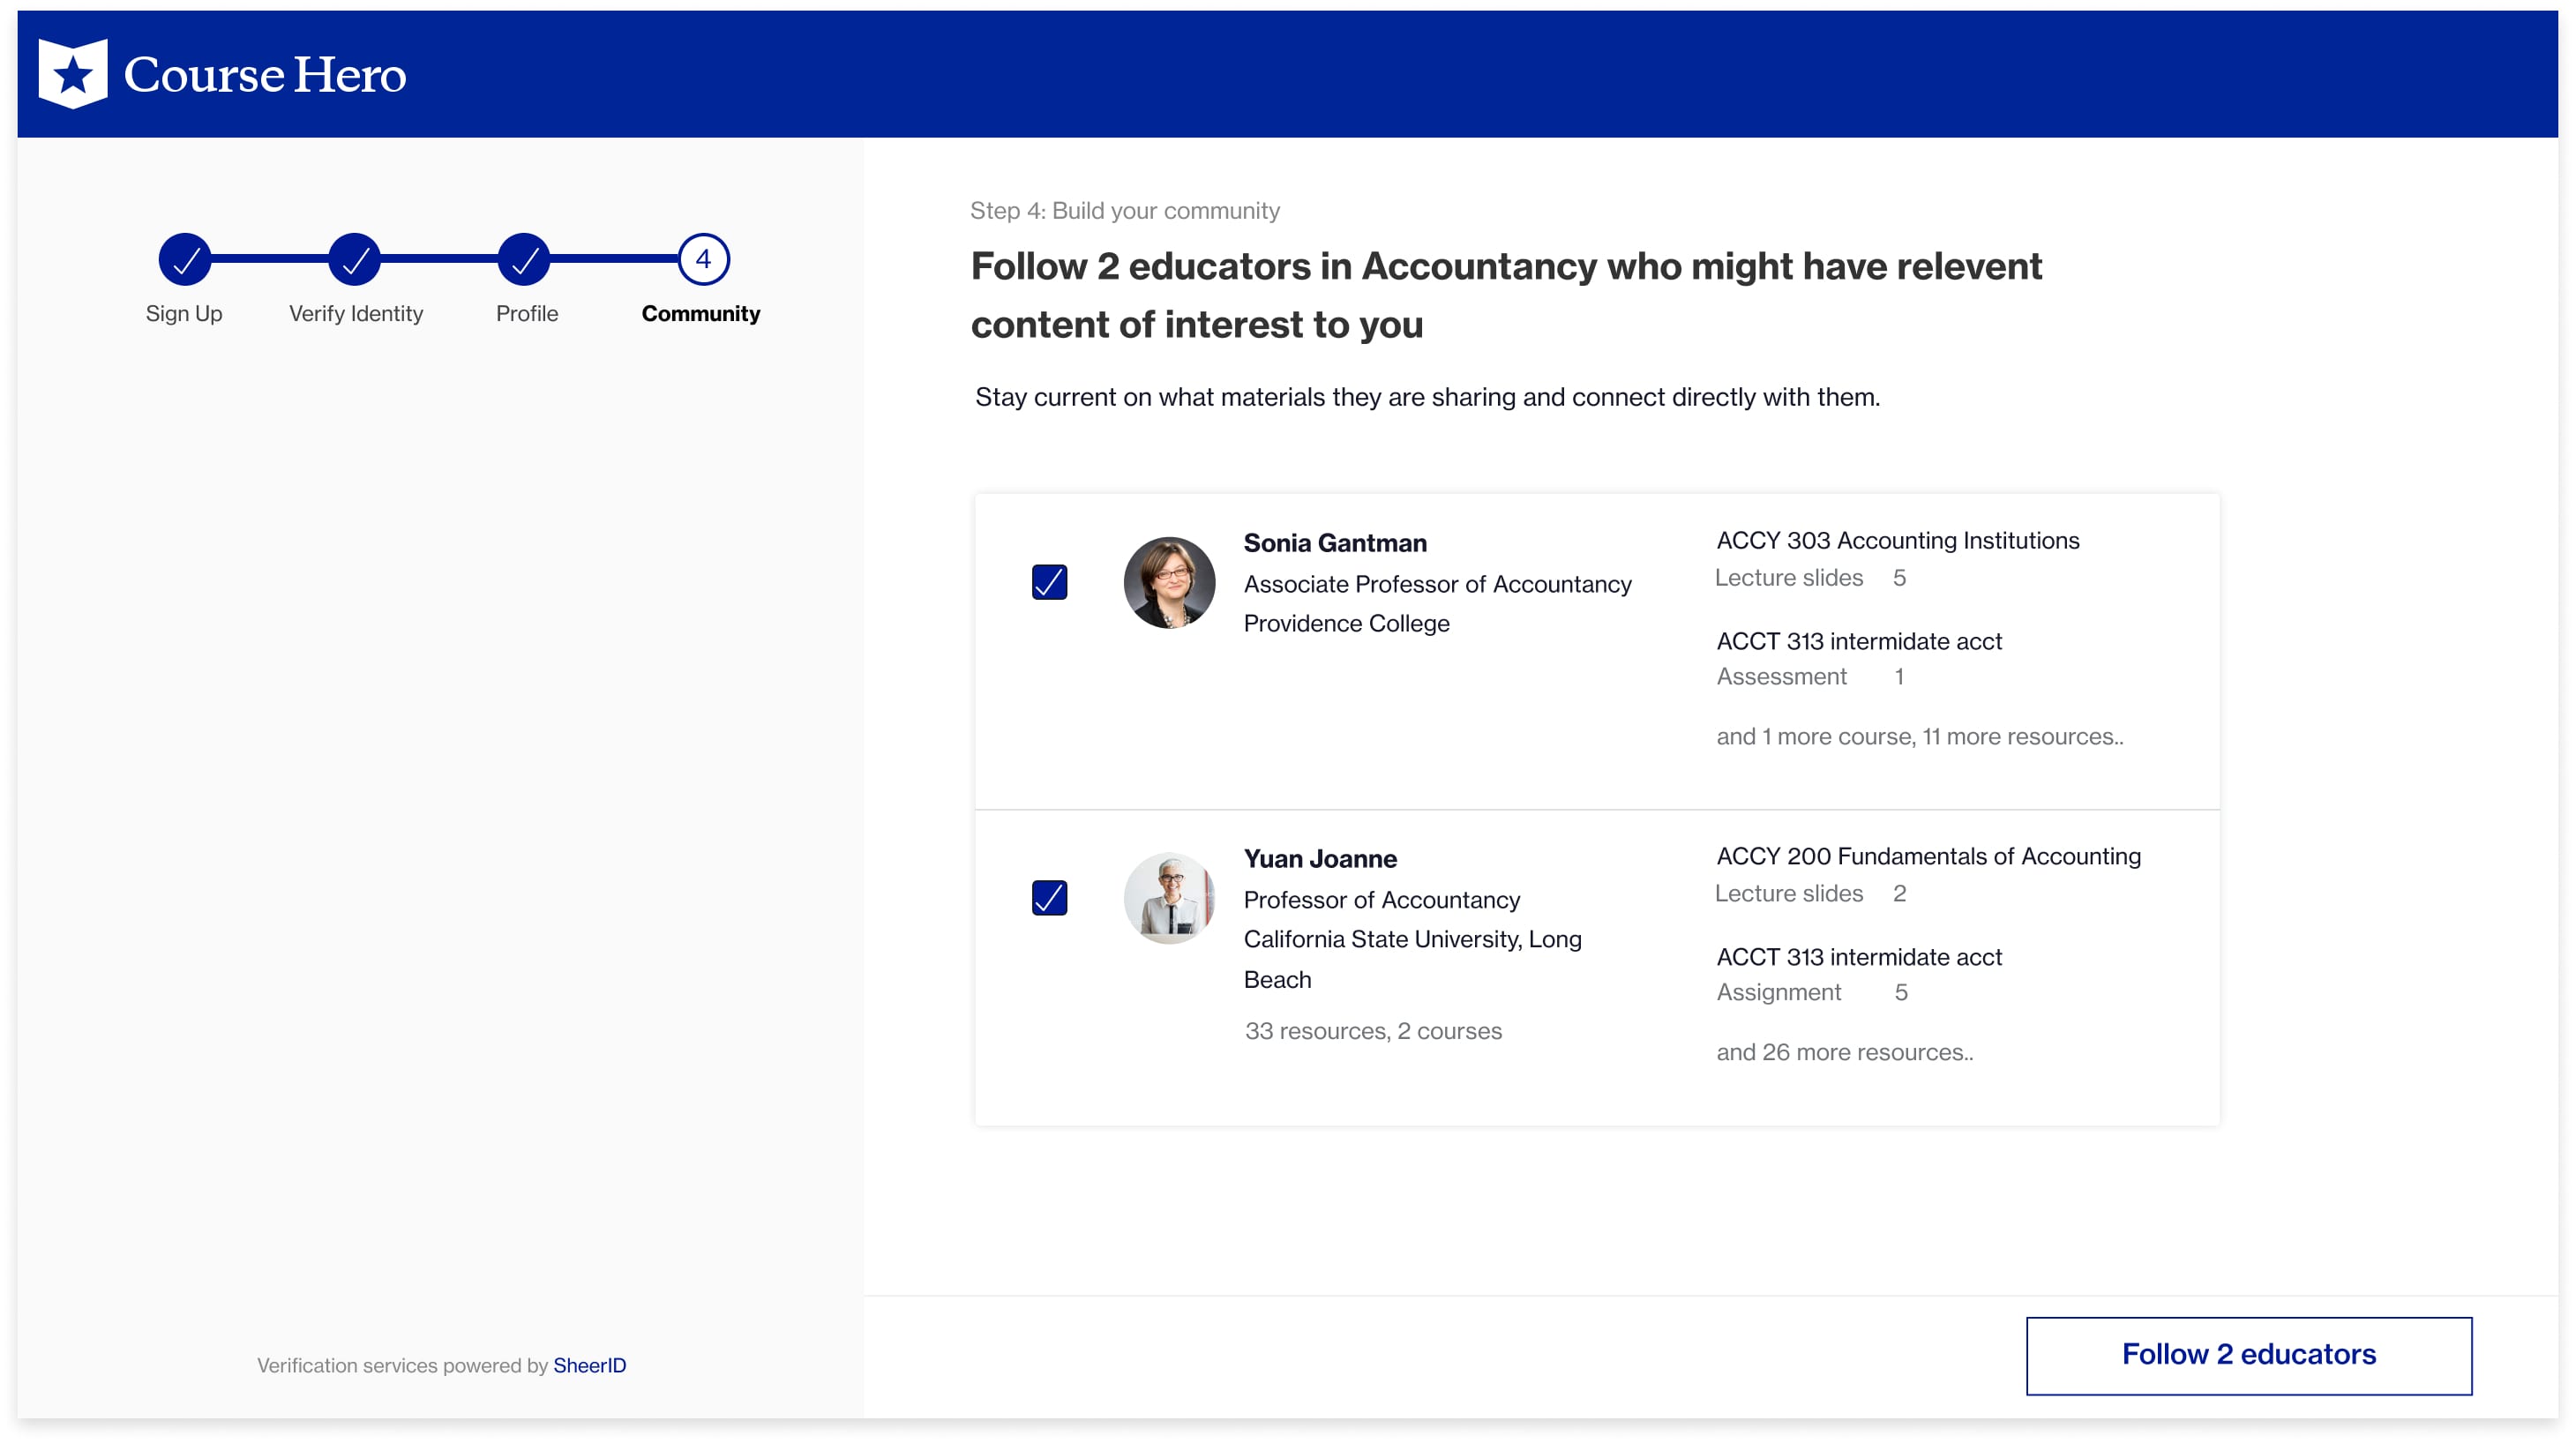Screen dimensions: 2576x1443
Task: Select the Verify Identity step label
Action: (x=355, y=314)
